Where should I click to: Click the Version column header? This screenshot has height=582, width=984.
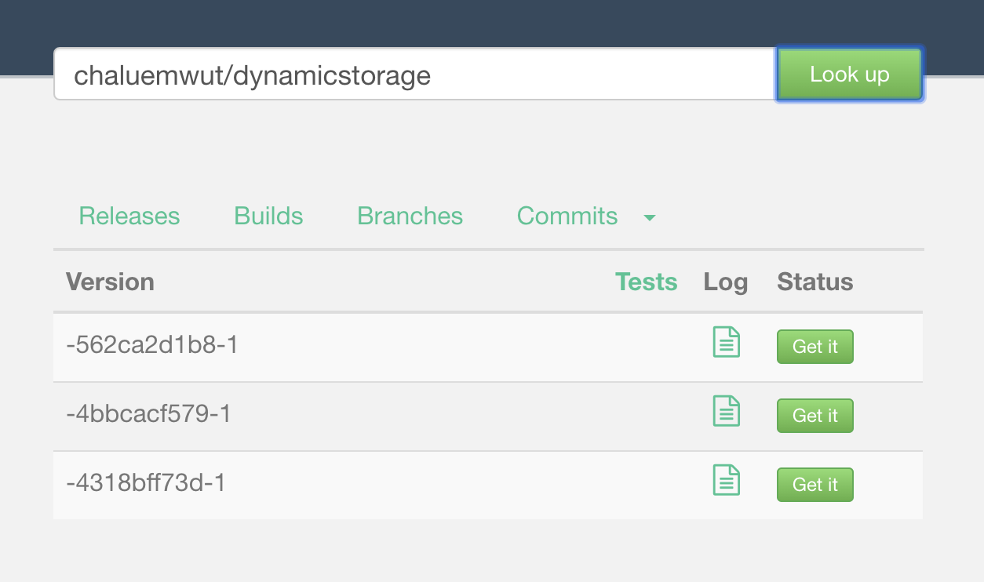[110, 282]
